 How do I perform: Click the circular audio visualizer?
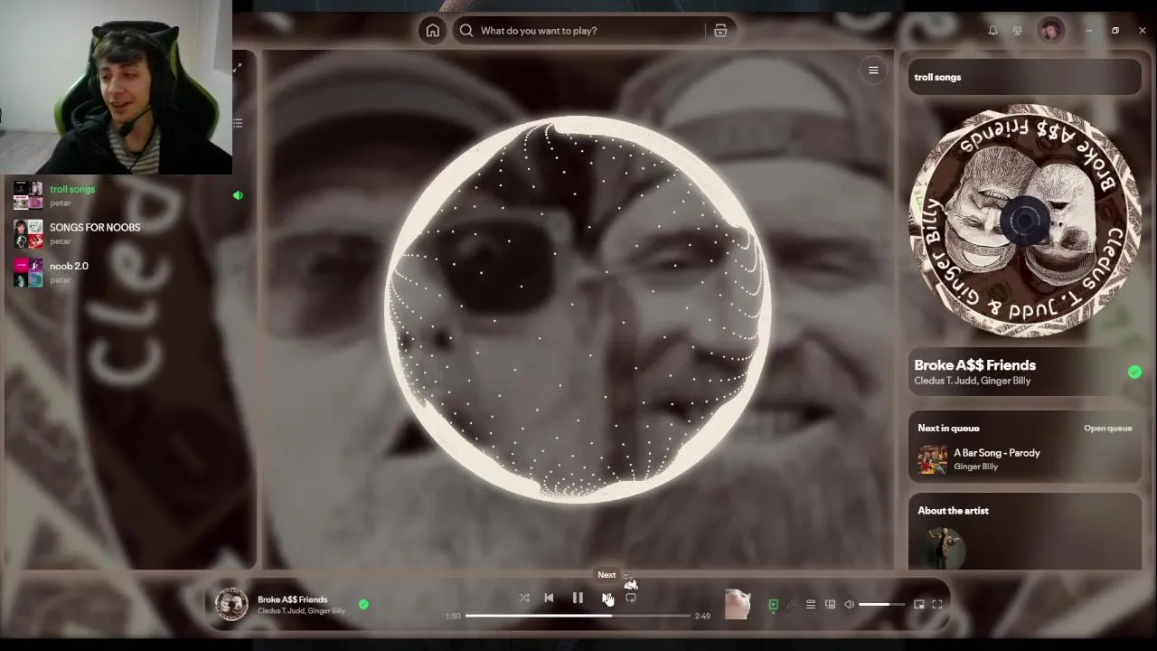tap(578, 308)
